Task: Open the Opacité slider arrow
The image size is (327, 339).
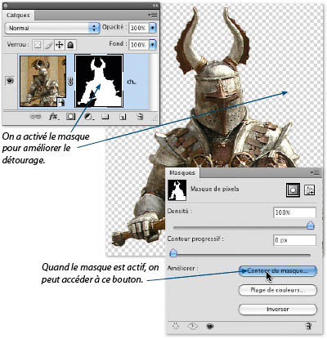Action: coord(153,28)
